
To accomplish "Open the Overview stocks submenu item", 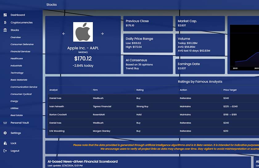I will [15, 37].
